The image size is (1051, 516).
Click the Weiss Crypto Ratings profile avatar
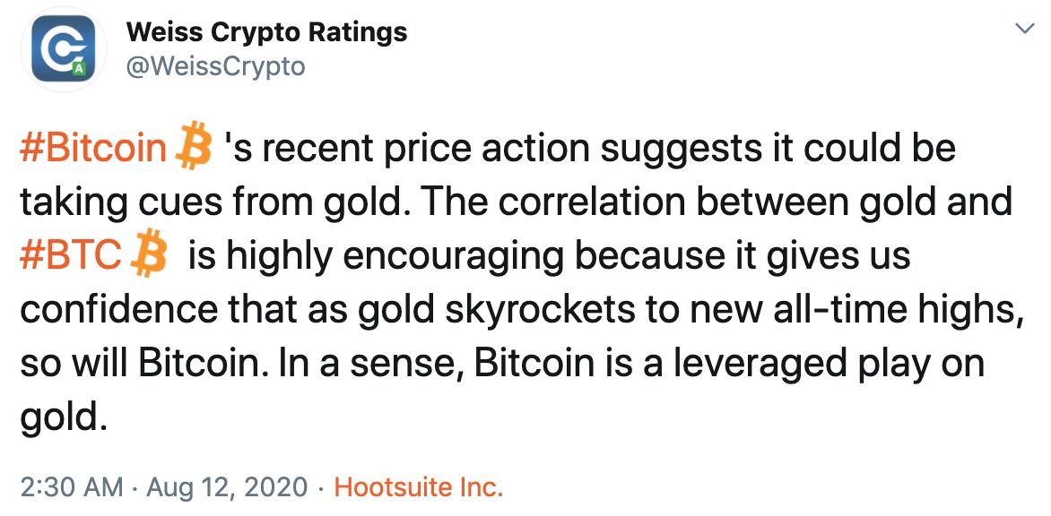[65, 52]
